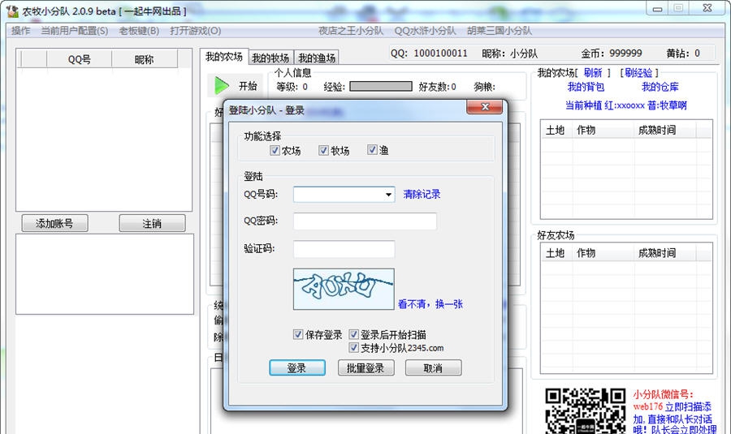The image size is (731, 434).
Task: Click the 登录 button
Action: click(x=297, y=367)
